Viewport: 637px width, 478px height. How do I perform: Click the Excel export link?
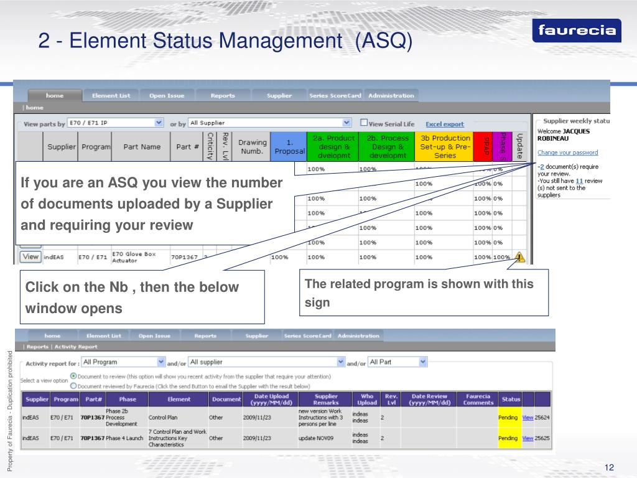click(x=444, y=124)
